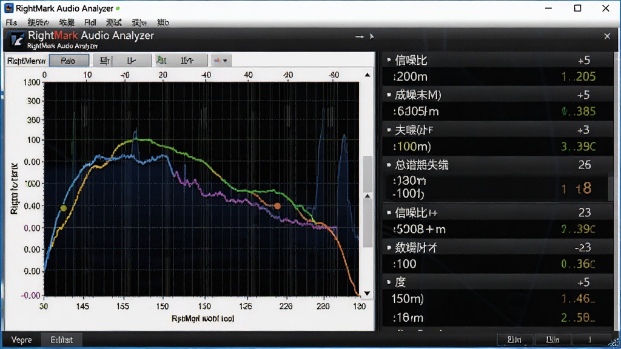
Task: Click the second graph toolbar icon after Rdo
Action: [132, 61]
